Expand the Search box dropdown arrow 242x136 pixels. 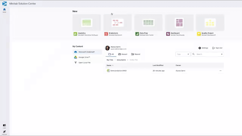(x=222, y=54)
